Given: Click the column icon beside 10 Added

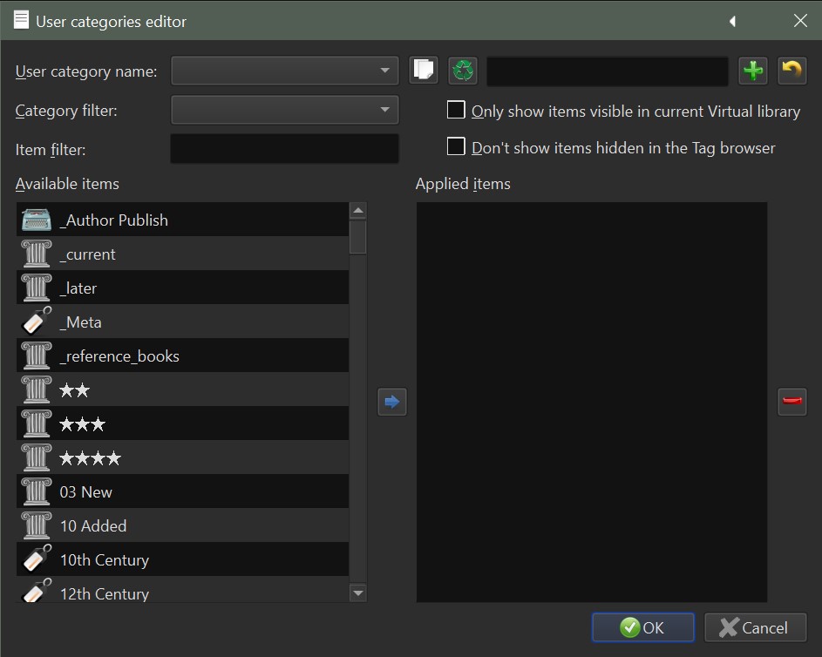Looking at the screenshot, I should (36, 526).
